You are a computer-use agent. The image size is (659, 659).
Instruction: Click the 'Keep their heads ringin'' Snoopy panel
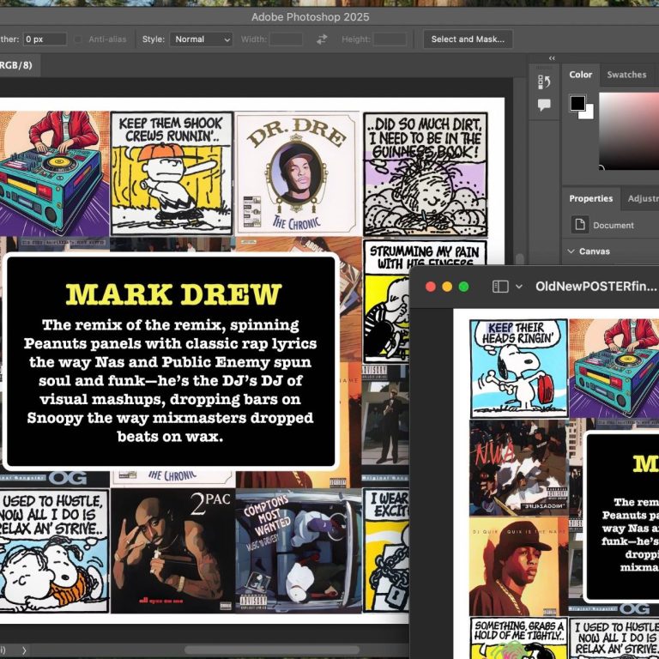click(518, 369)
